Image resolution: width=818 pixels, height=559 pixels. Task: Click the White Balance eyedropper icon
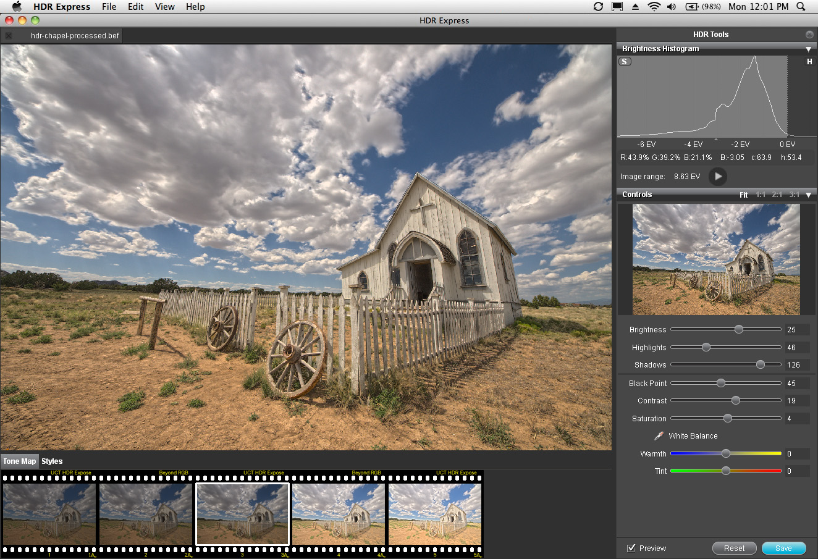(659, 436)
